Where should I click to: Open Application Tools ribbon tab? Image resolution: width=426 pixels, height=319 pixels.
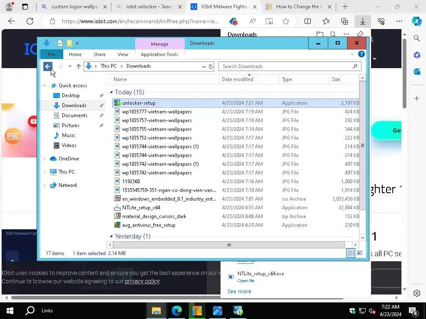[x=159, y=54]
